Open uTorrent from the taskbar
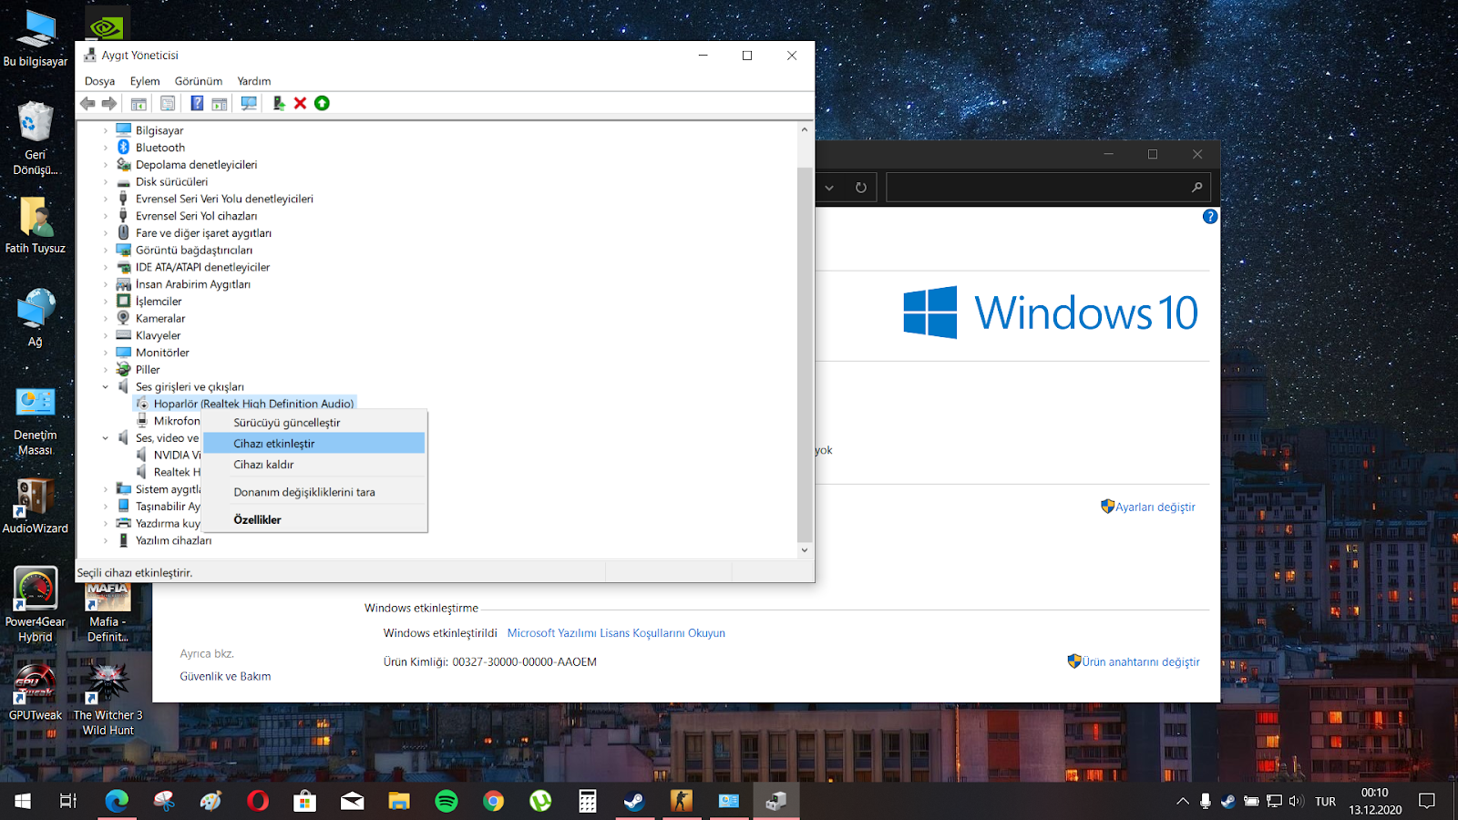1458x820 pixels. (x=540, y=801)
